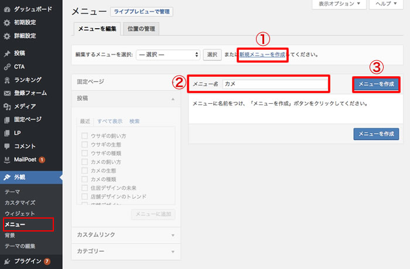Image resolution: width=410 pixels, height=269 pixels.
Task: Click the 初期設定 gear icon
Action: tap(6, 22)
